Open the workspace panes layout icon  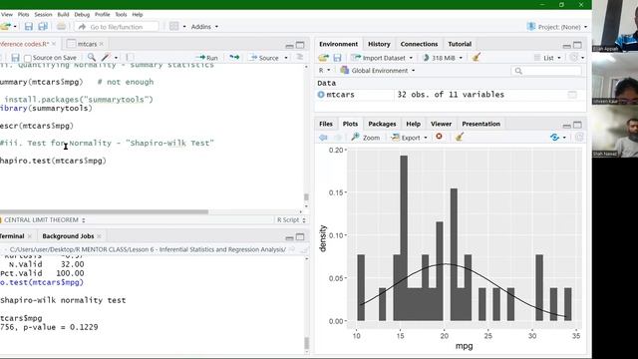point(174,27)
